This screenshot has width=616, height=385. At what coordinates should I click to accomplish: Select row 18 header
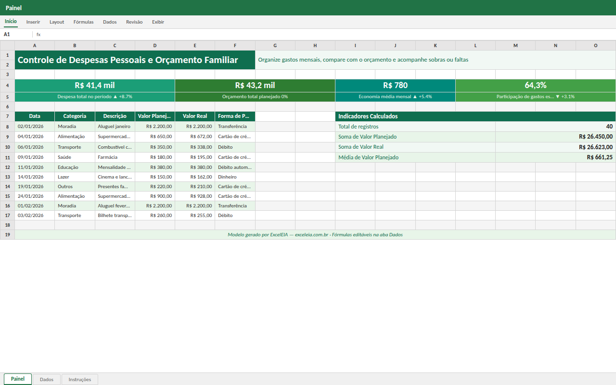(8, 225)
